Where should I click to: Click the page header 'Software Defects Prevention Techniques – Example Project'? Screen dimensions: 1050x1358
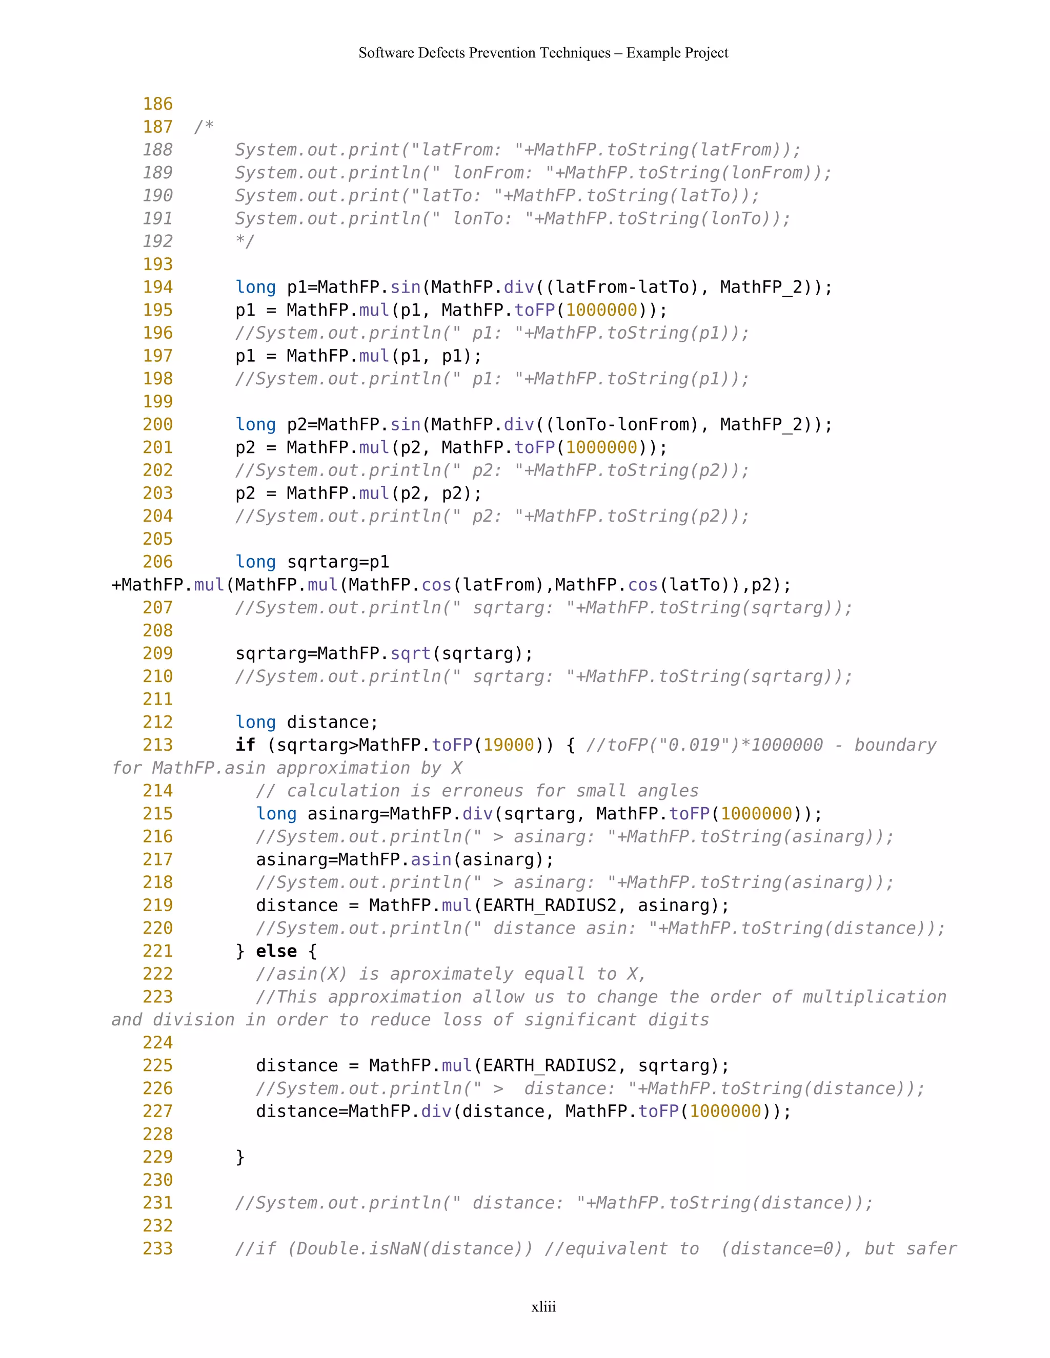tap(543, 53)
